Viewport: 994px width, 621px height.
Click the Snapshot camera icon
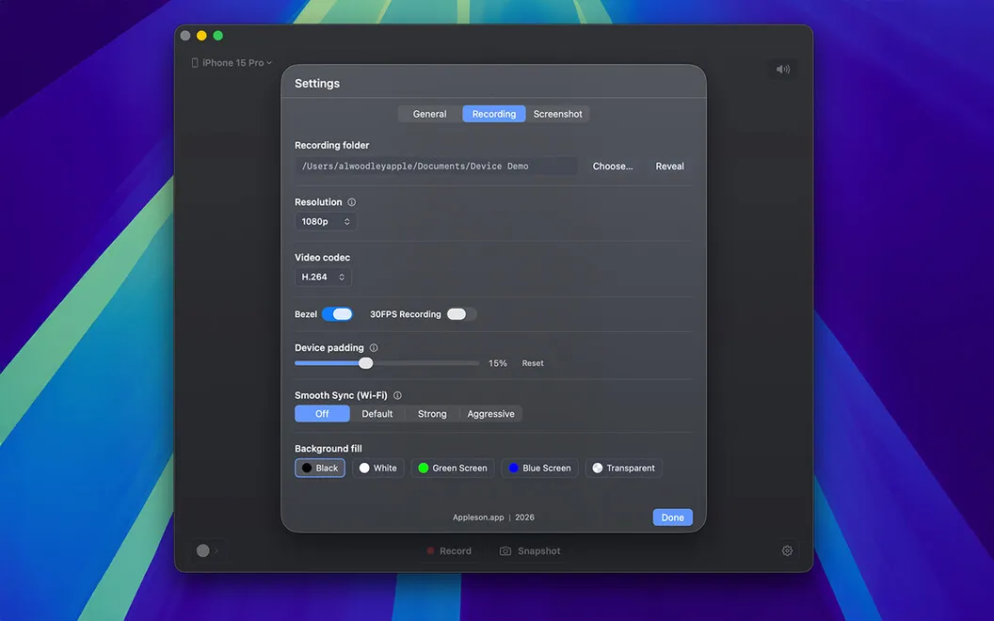(x=505, y=551)
